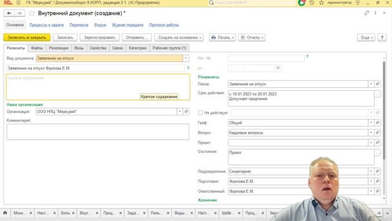Switch to the Категории tab
The image size is (392, 221).
coord(137,48)
